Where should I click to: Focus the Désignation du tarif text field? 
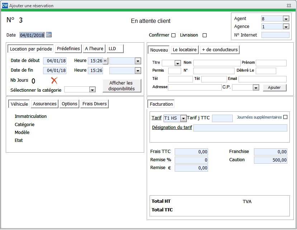point(240,128)
